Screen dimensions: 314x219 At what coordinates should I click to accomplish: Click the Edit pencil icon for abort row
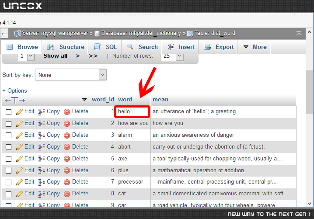click(x=19, y=147)
